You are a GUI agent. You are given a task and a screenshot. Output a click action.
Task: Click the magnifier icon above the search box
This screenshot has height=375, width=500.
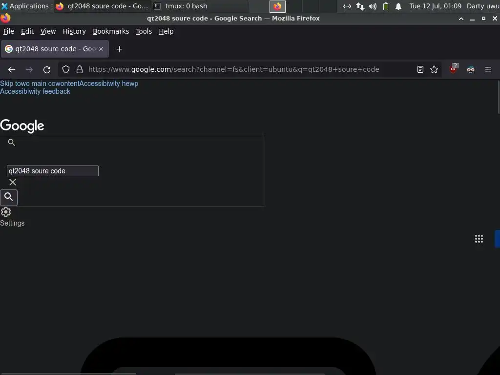pyautogui.click(x=12, y=143)
